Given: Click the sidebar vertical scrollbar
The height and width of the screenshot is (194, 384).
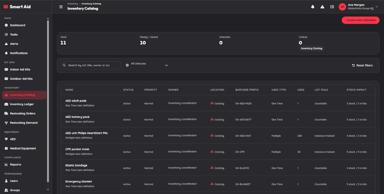Looking at the screenshot, I should click(48, 101).
